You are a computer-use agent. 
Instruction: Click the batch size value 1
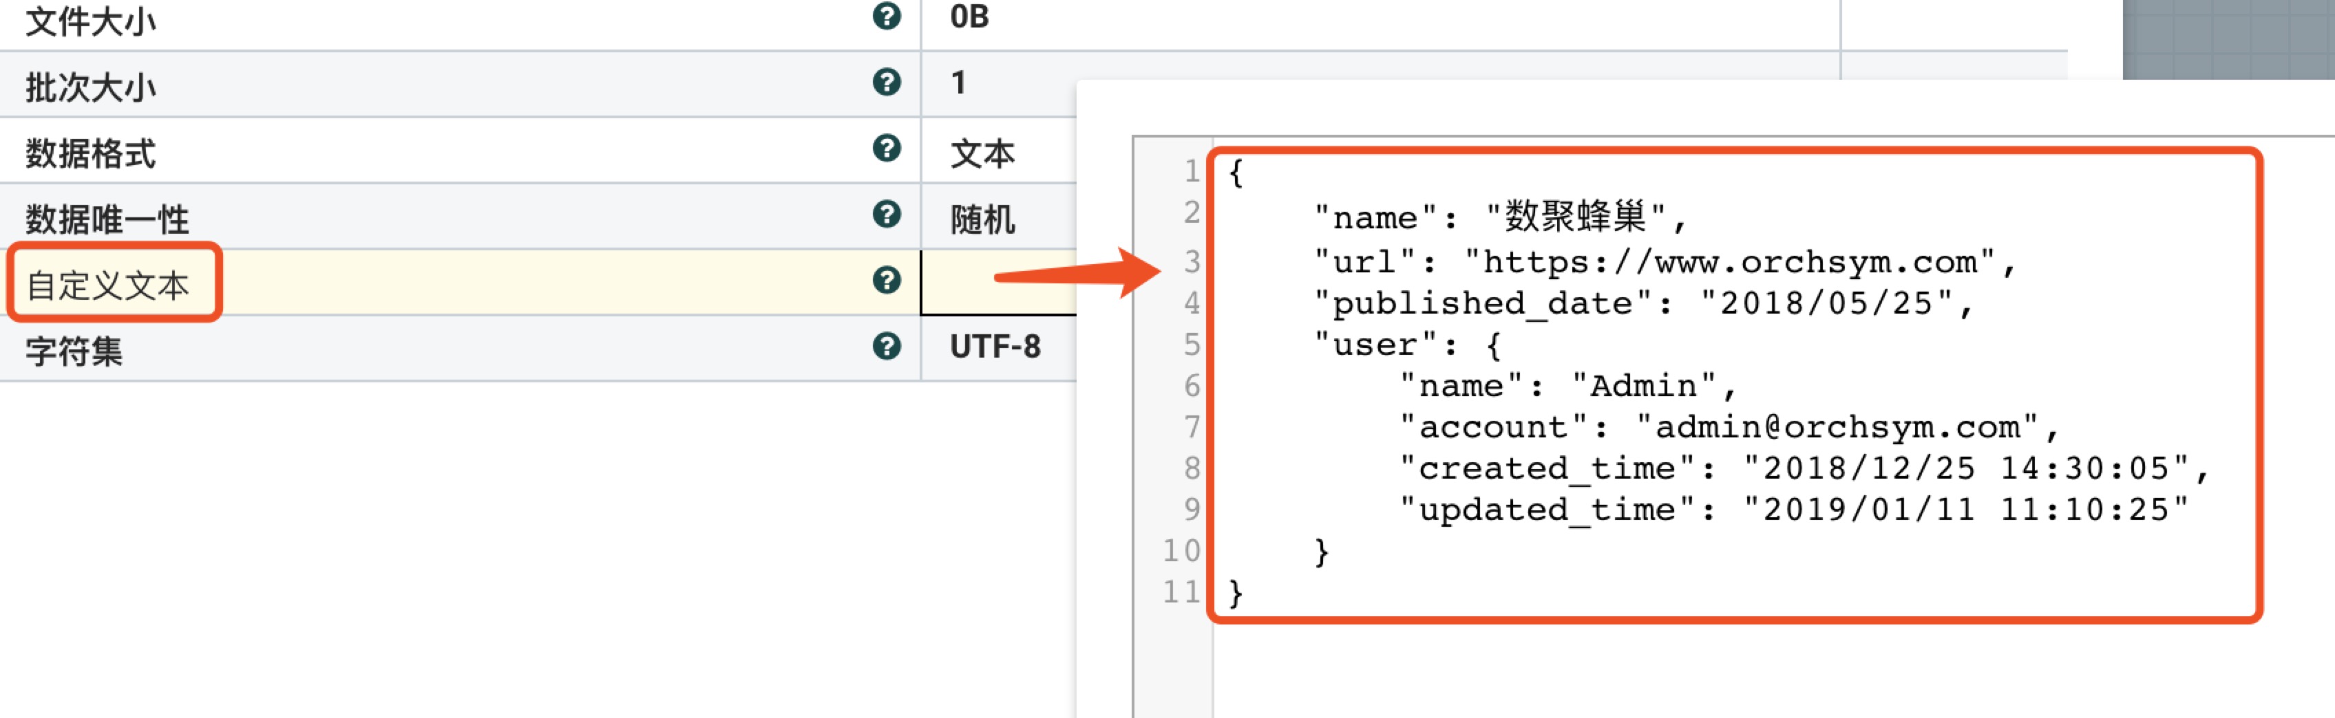[958, 83]
